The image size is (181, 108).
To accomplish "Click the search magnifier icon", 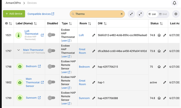I will pos(73,14).
